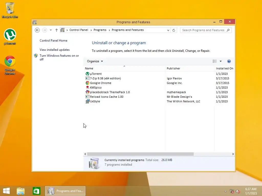The width and height of the screenshot is (262, 196).
Task: Click the Forward navigation arrow
Action: (45, 30)
